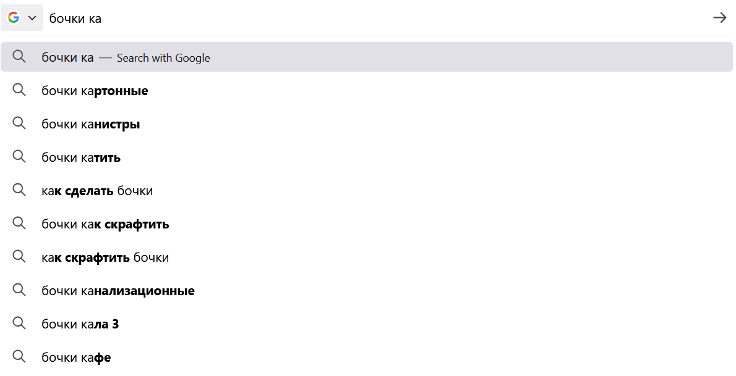This screenshot has width=736, height=376.
Task: Click the go arrow to submit search
Action: click(x=719, y=18)
